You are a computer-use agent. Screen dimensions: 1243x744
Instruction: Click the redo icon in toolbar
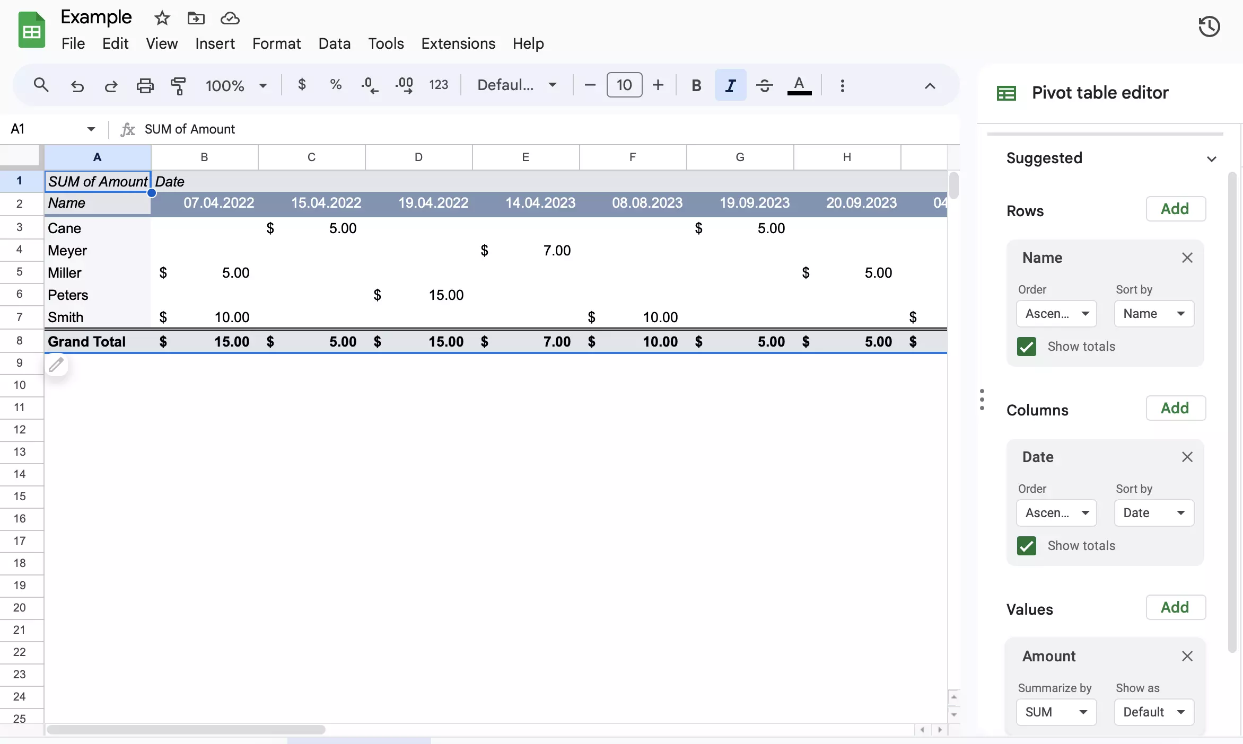point(110,85)
